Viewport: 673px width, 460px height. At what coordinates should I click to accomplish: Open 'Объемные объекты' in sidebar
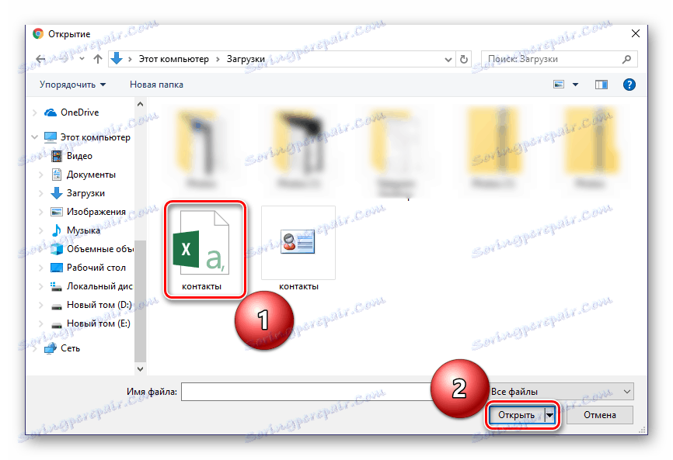(100, 249)
